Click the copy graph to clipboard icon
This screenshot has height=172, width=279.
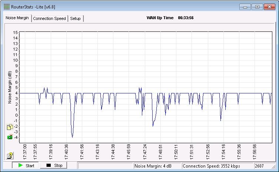pos(10,127)
